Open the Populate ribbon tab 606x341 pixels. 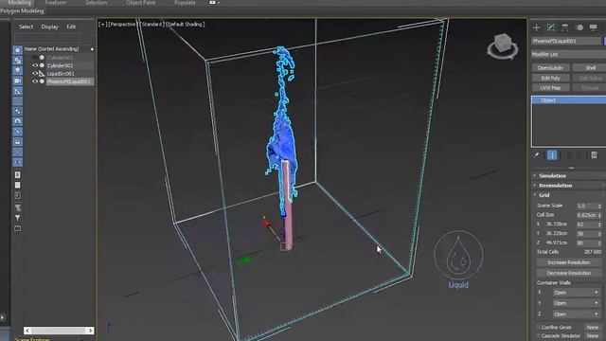(185, 3)
